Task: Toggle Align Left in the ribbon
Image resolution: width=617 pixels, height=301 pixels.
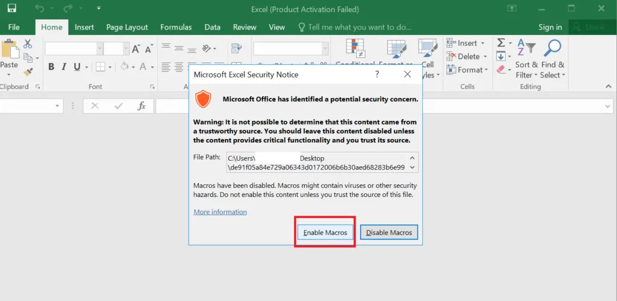Action: 166,66
